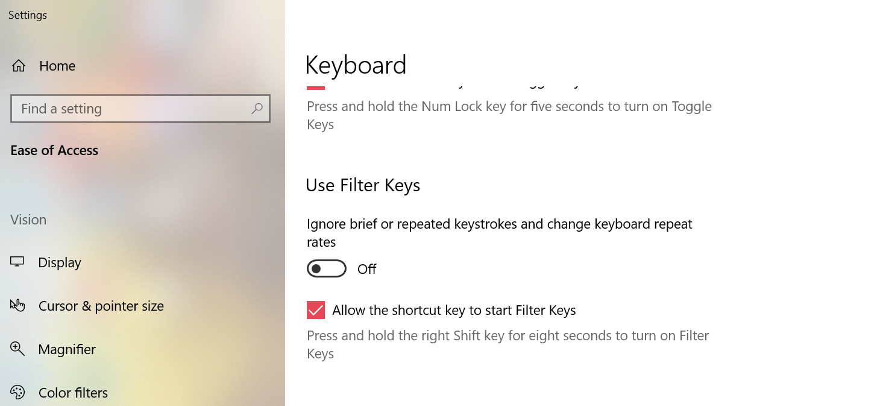This screenshot has width=883, height=406.
Task: Focus the Find a setting search box
Action: 133,109
